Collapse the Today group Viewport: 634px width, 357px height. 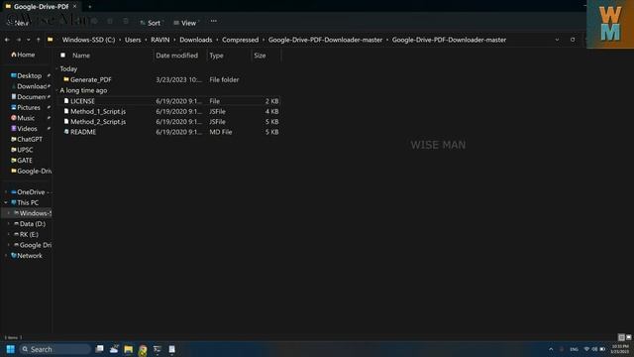(57, 69)
